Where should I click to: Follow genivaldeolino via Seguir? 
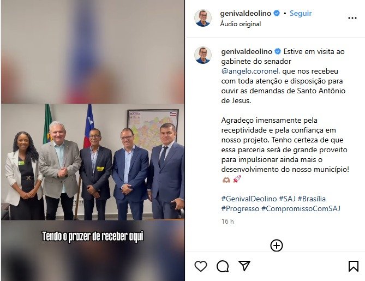(301, 13)
